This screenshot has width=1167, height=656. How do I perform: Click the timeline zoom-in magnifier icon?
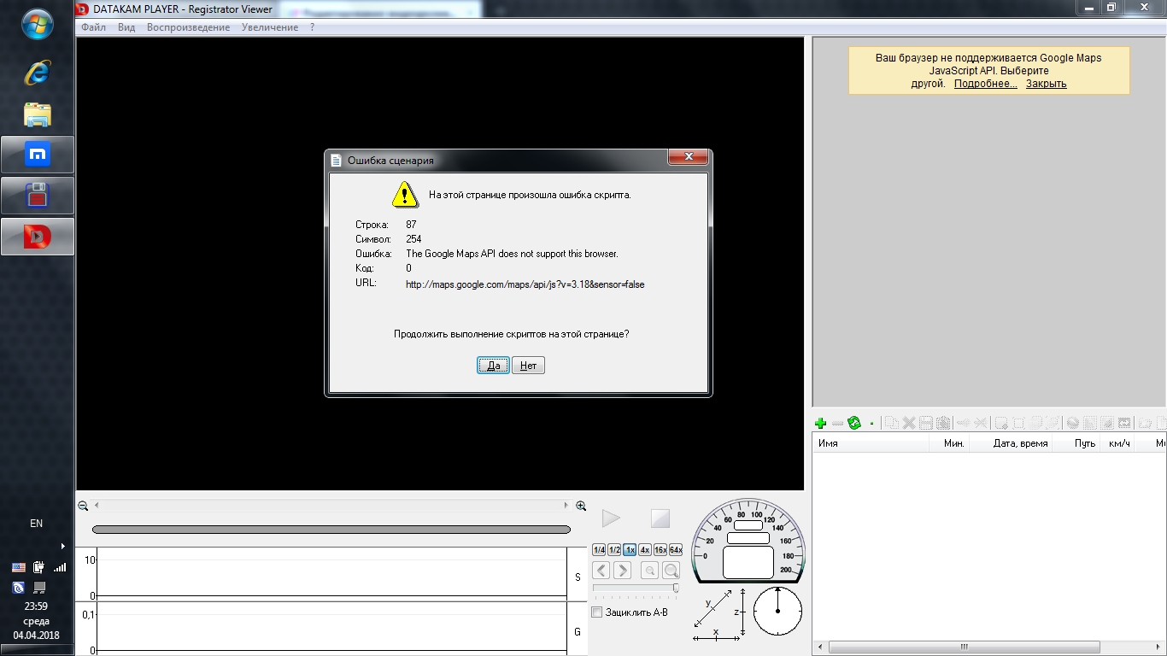pos(581,506)
